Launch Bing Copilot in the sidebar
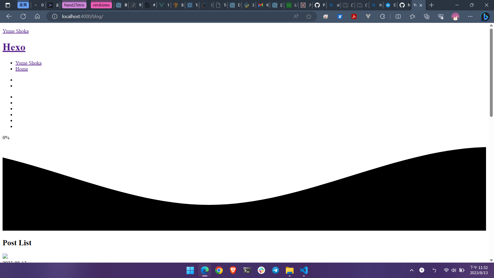This screenshot has height=278, width=494. 486,16
